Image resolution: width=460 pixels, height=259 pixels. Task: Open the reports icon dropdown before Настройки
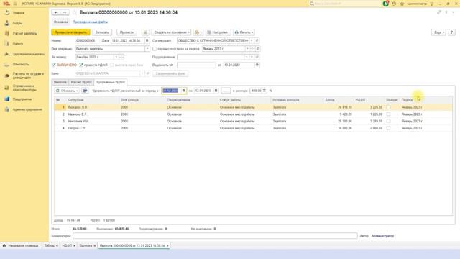[x=198, y=32]
